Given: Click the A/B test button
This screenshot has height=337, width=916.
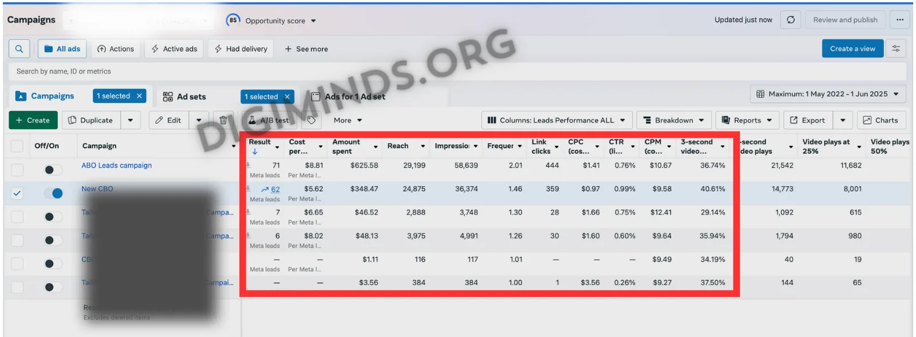Looking at the screenshot, I should point(269,120).
